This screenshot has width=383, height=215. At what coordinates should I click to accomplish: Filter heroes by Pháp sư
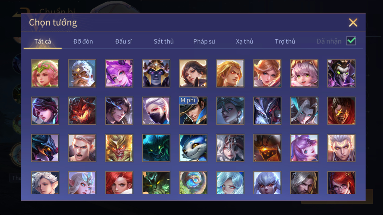tap(204, 41)
